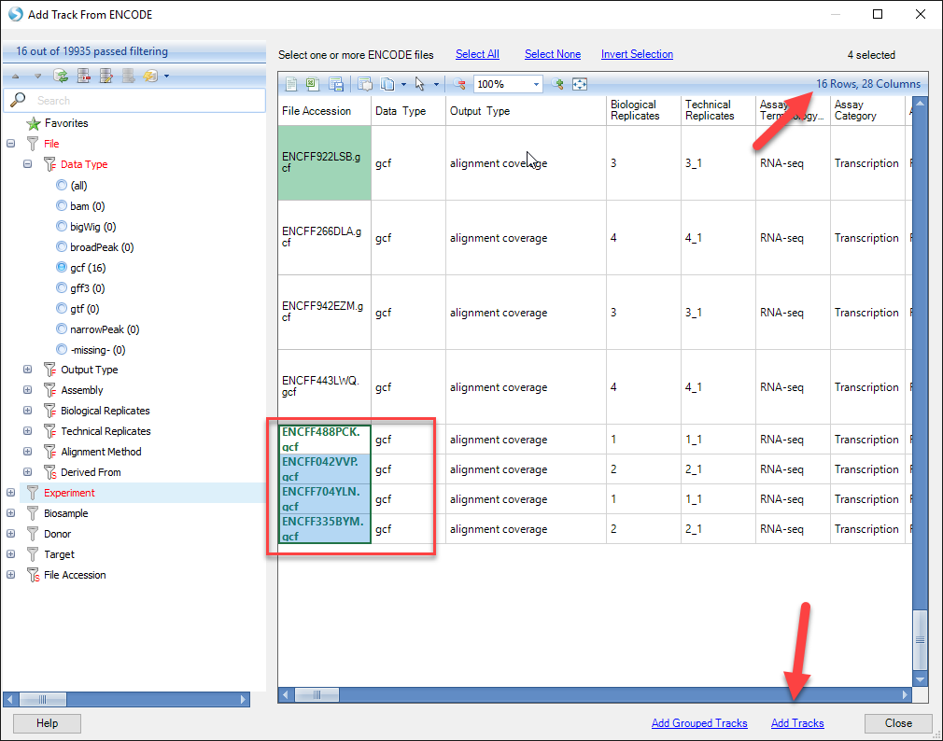The image size is (943, 741).
Task: Select the narrowPeak (0) radio button
Action: (62, 329)
